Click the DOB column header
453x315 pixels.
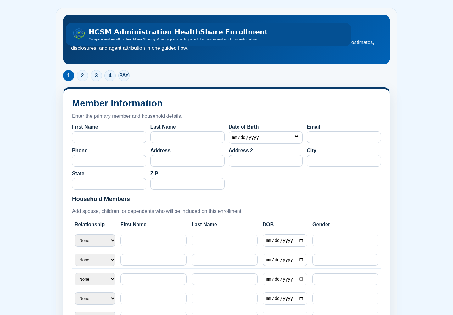[268, 225]
